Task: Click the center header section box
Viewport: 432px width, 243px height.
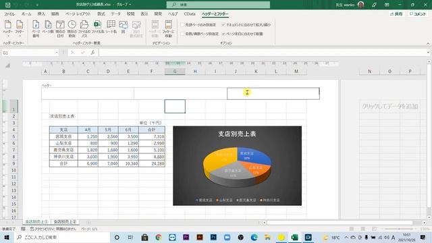Action: tap(180, 94)
